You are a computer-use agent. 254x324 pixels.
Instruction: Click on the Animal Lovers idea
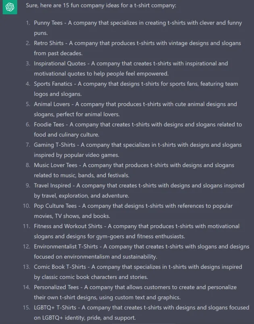[135, 109]
